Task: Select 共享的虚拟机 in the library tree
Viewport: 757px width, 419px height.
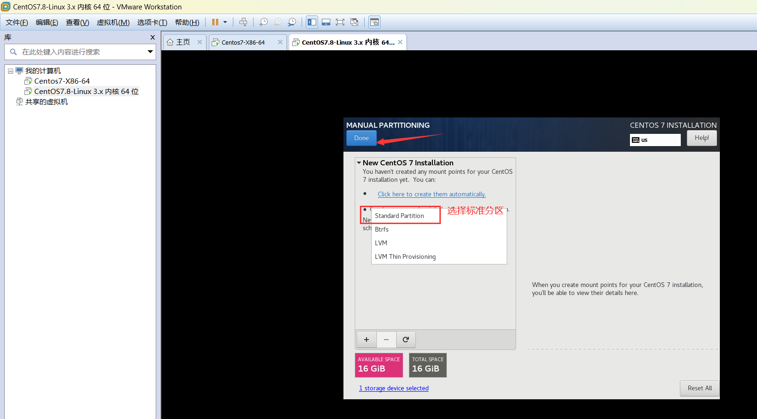Action: [x=47, y=102]
